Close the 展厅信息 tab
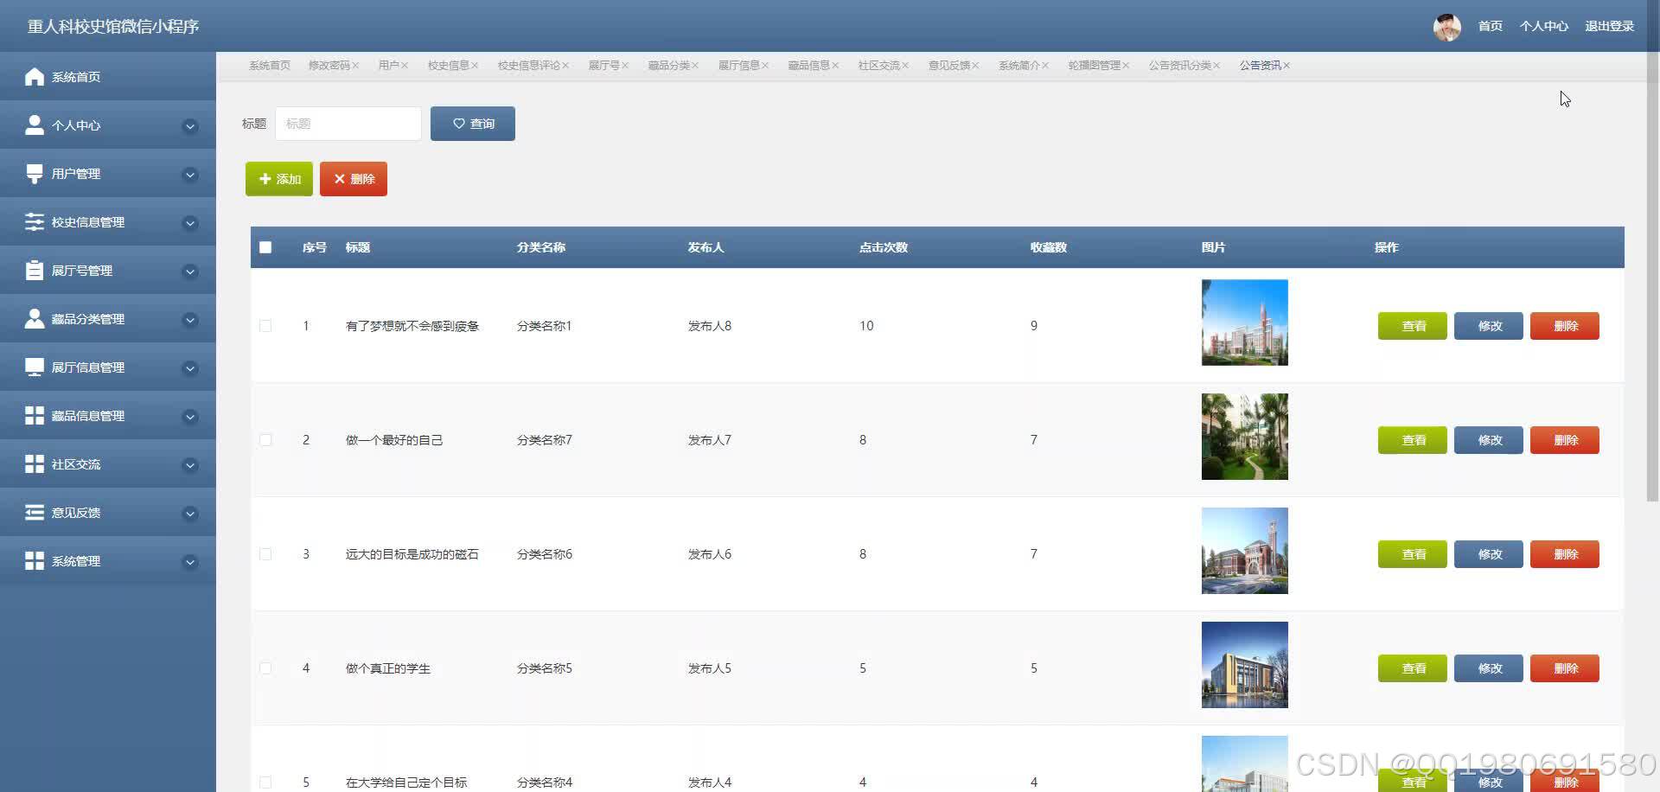Viewport: 1660px width, 792px height. tap(765, 66)
